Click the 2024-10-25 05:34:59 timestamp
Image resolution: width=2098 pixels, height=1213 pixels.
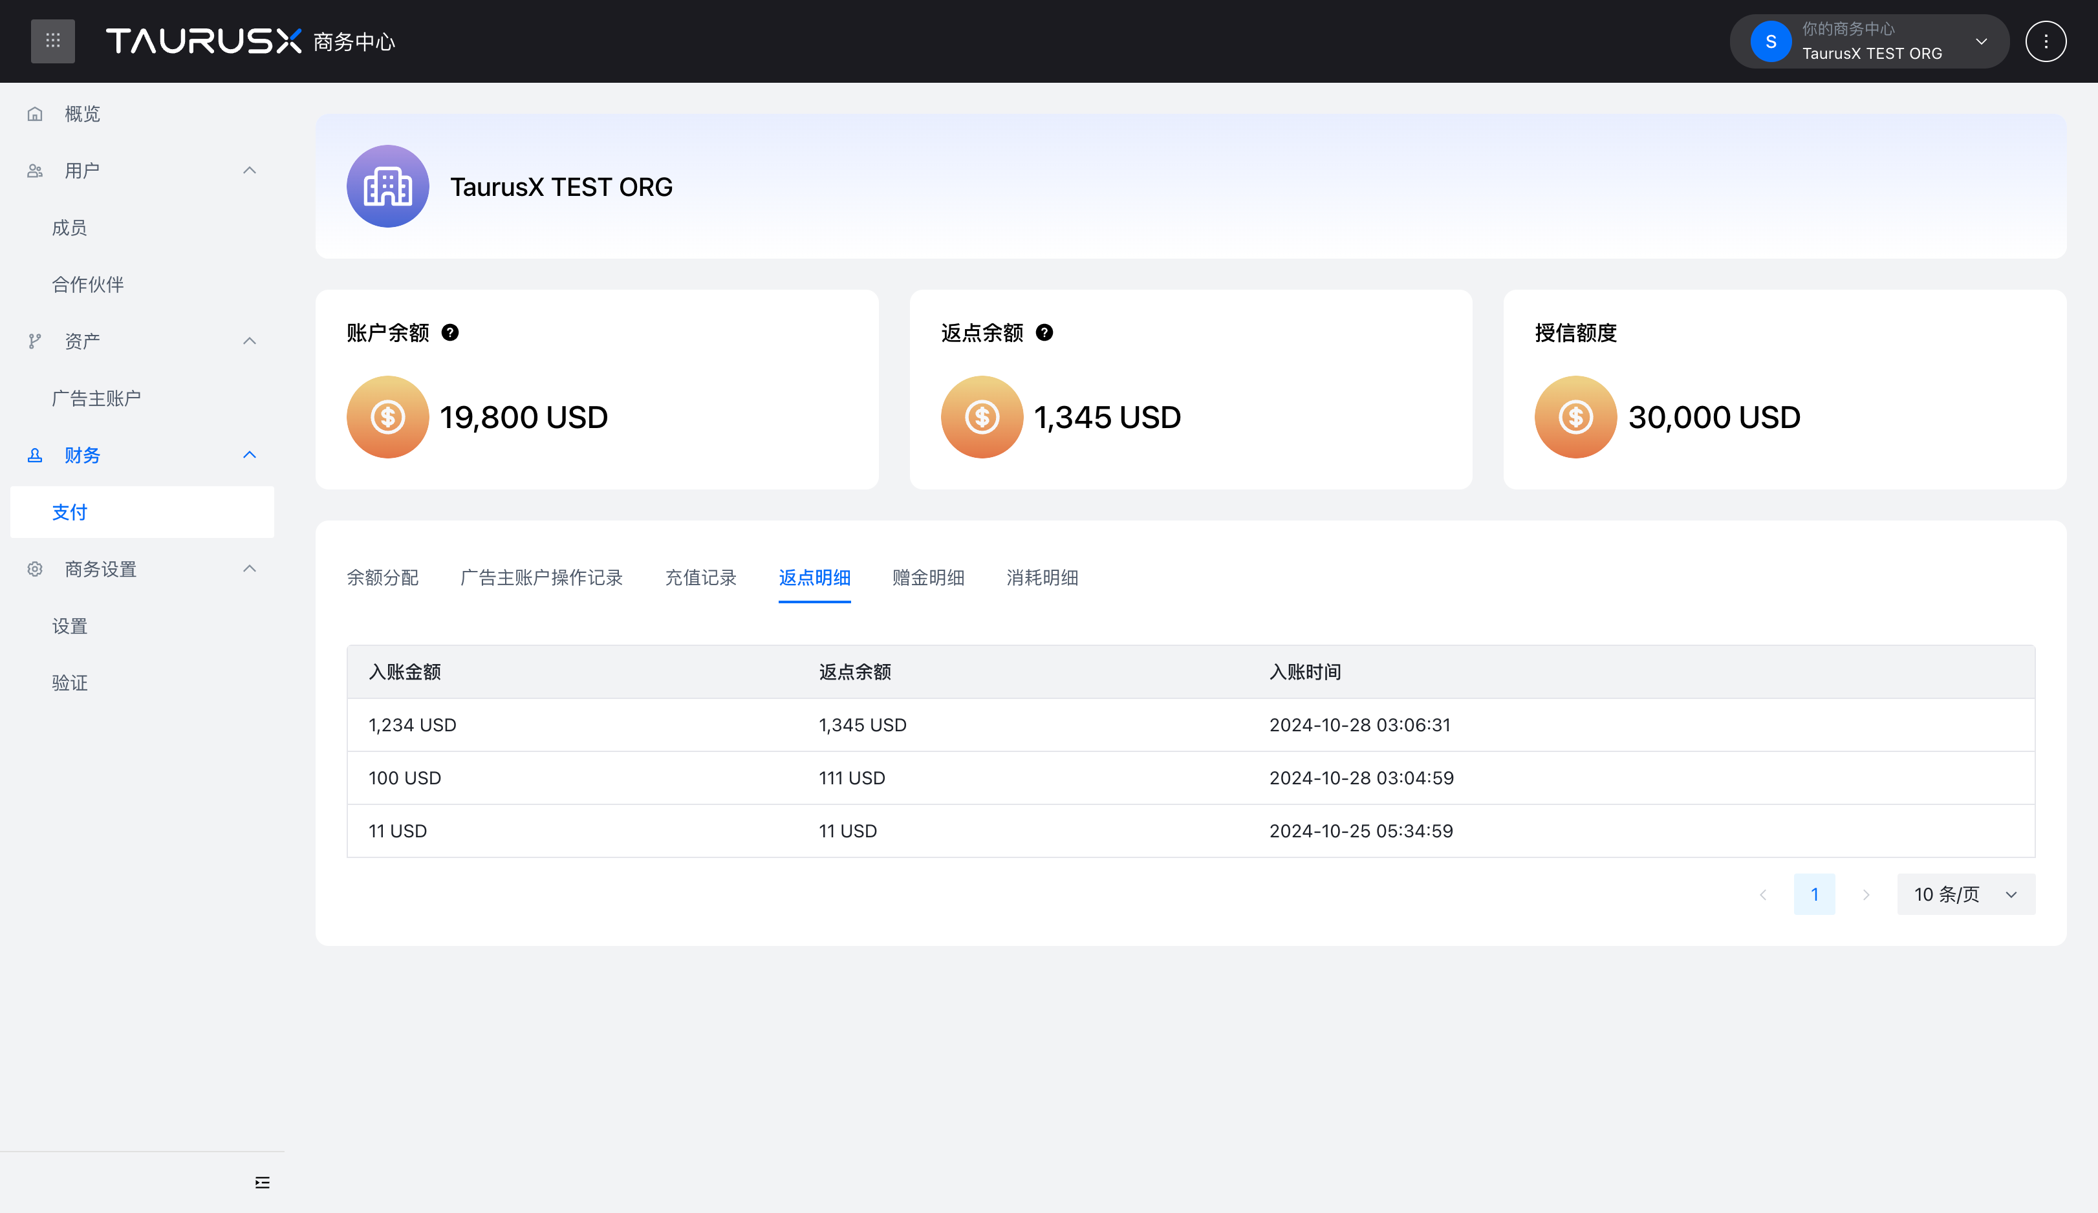[x=1361, y=831]
